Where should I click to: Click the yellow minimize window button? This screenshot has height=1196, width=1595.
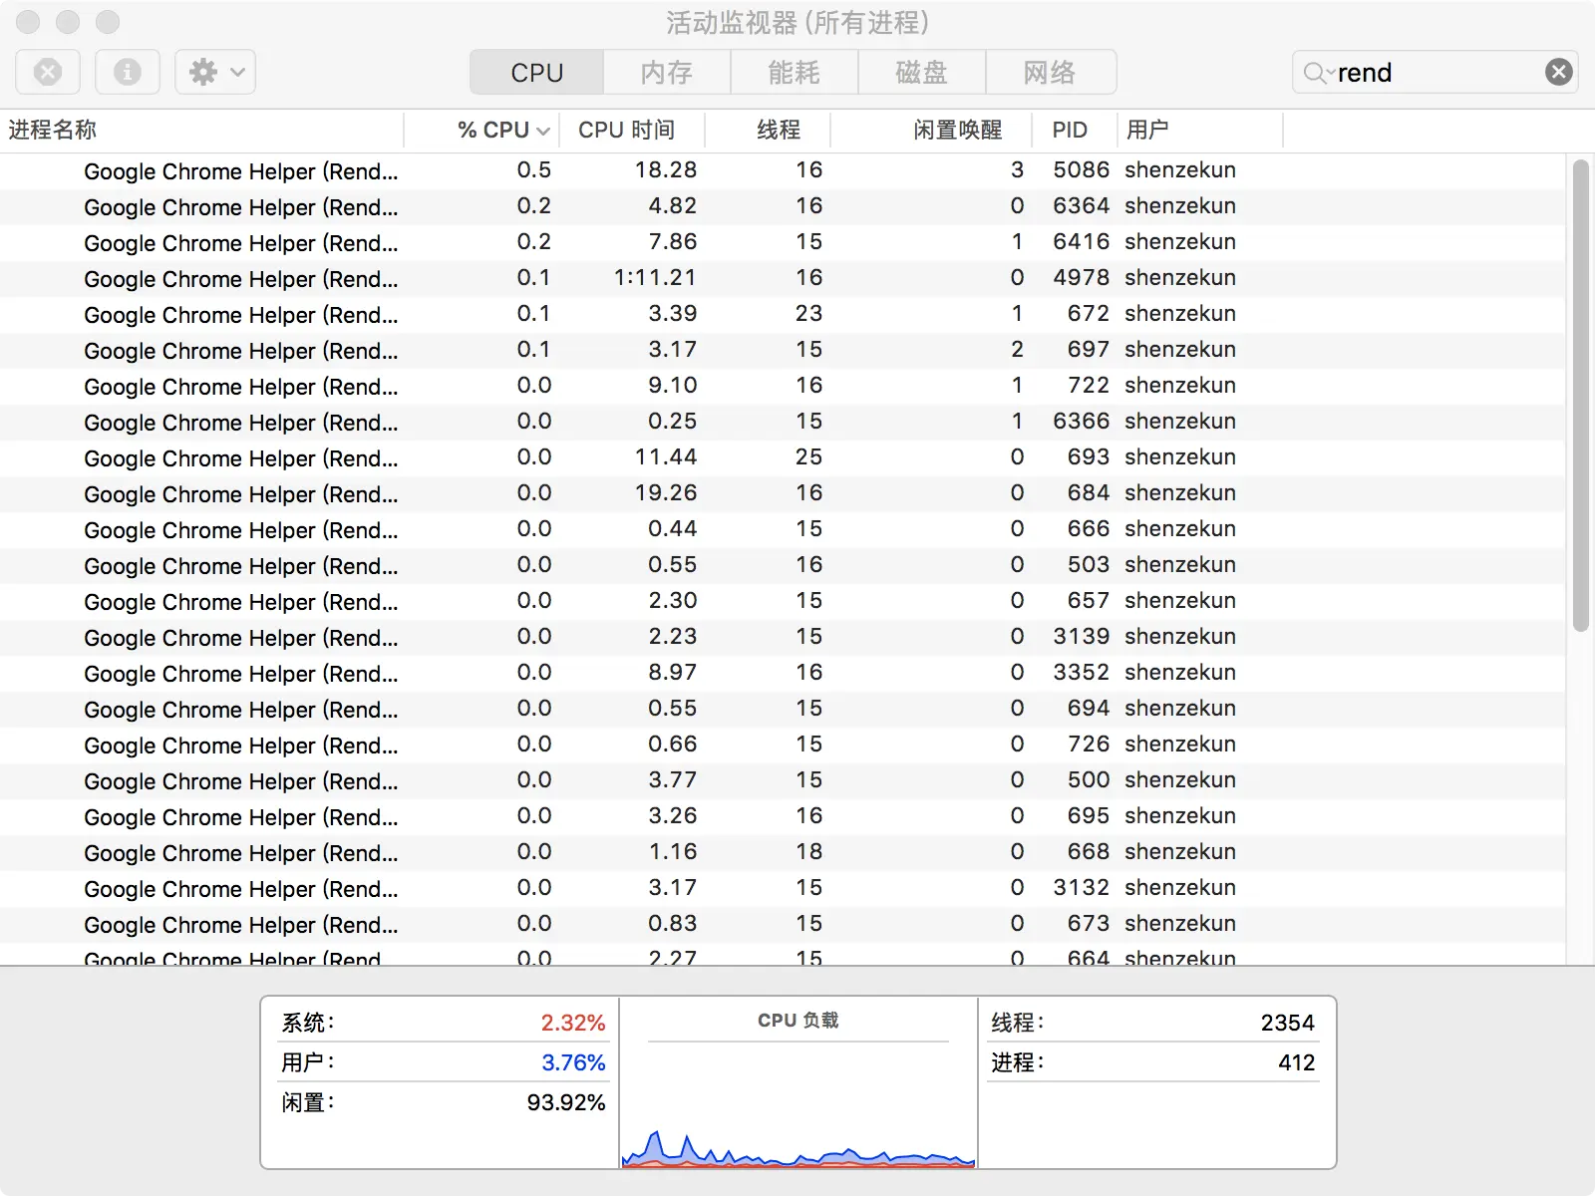coord(68,22)
